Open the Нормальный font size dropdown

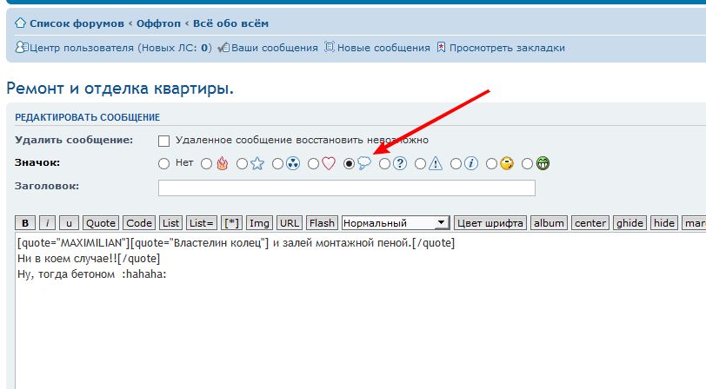coord(396,223)
